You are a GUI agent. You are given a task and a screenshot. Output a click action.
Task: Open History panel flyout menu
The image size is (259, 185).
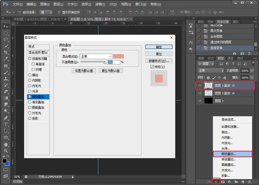tap(255, 21)
